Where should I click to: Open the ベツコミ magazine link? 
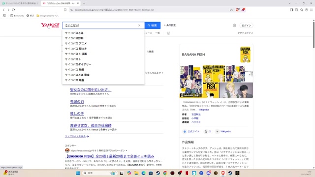196,122
